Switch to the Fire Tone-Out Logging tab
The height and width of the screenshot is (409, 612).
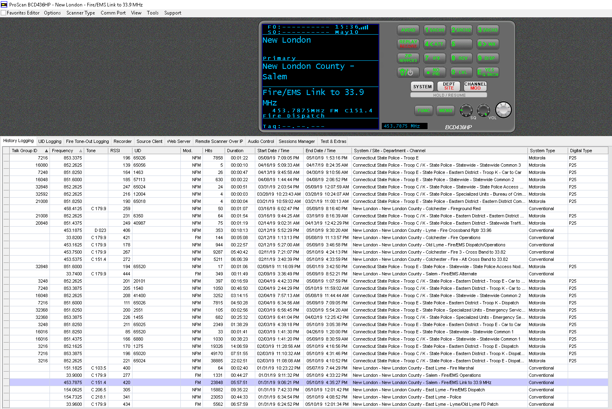[x=87, y=141]
